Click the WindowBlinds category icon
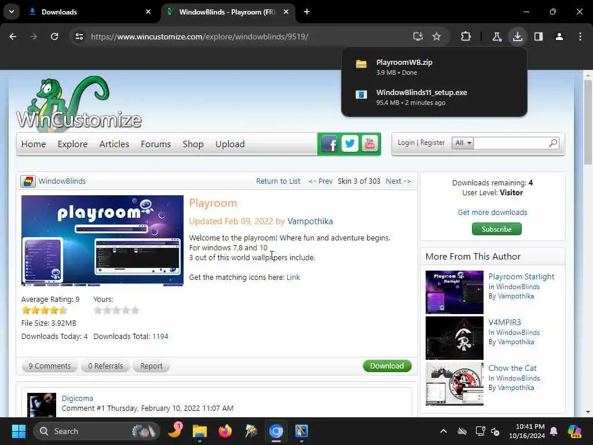 click(28, 181)
